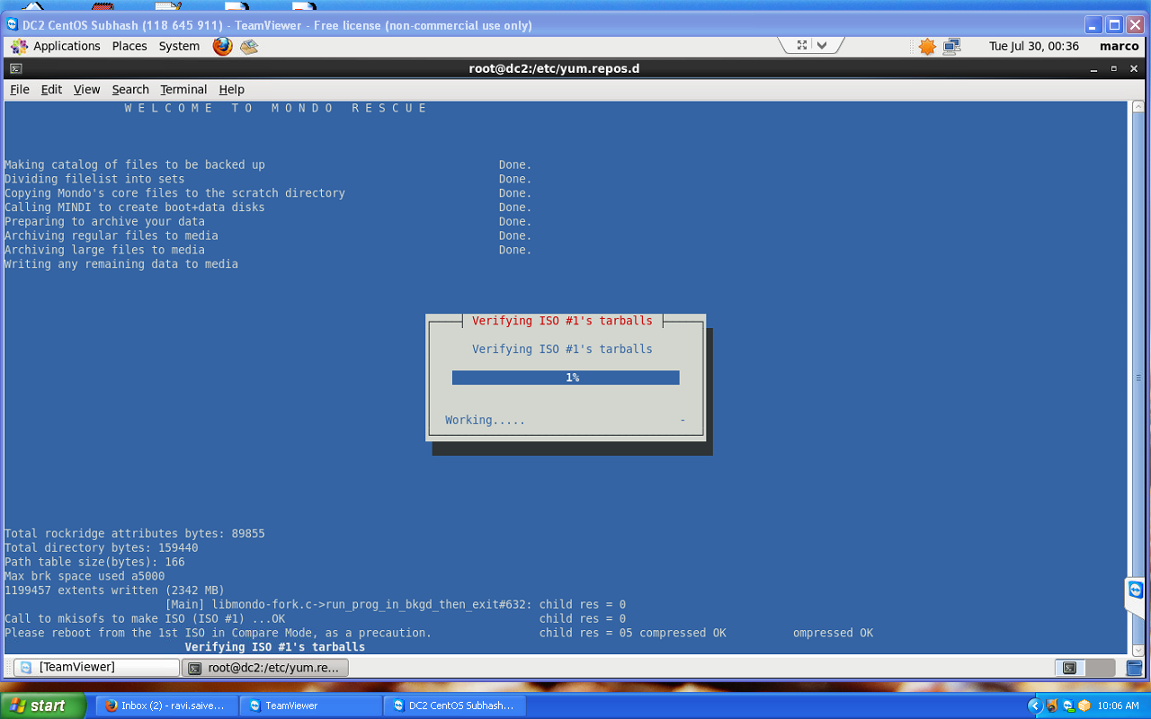Open the Applications menu

pyautogui.click(x=56, y=46)
